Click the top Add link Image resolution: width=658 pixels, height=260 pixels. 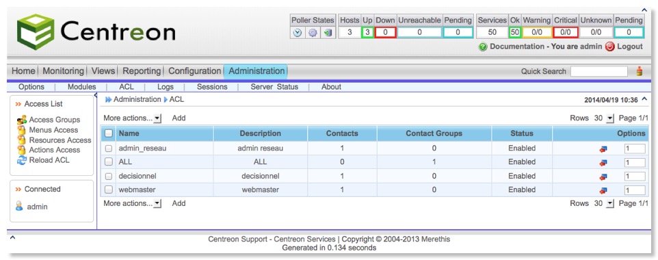click(179, 118)
